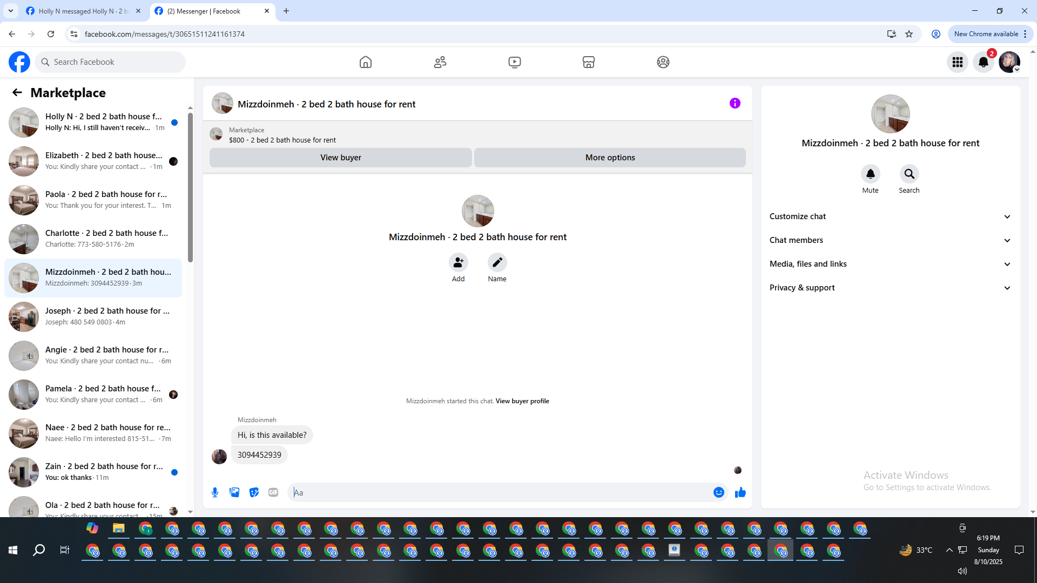This screenshot has height=583, width=1037.
Task: Attach a photo using image icon
Action: click(234, 492)
